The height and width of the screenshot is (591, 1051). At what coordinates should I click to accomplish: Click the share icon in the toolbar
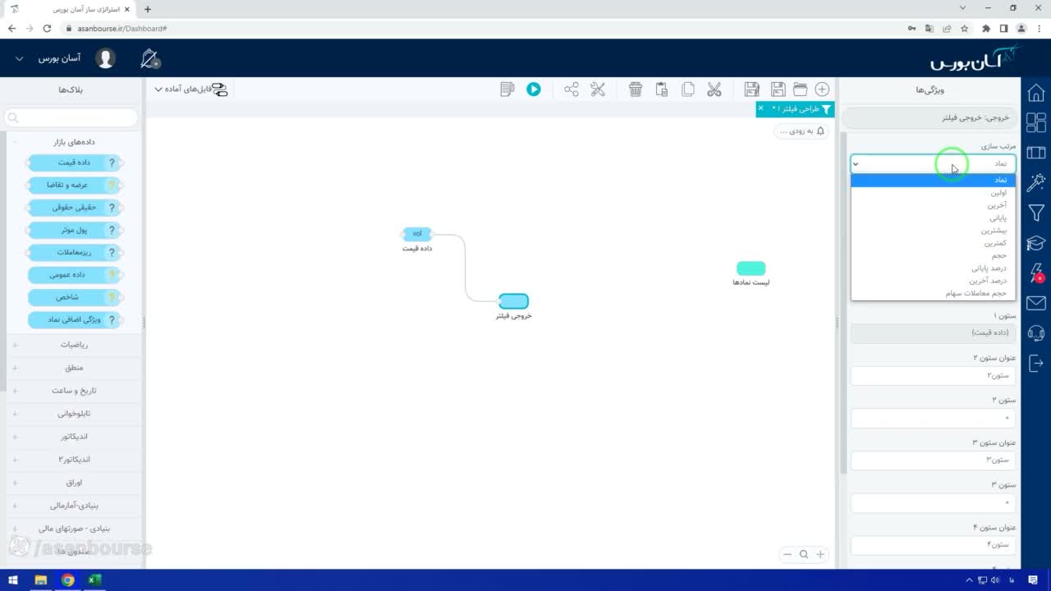coord(571,89)
